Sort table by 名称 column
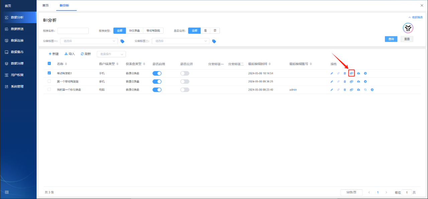428x199 pixels. pos(66,64)
